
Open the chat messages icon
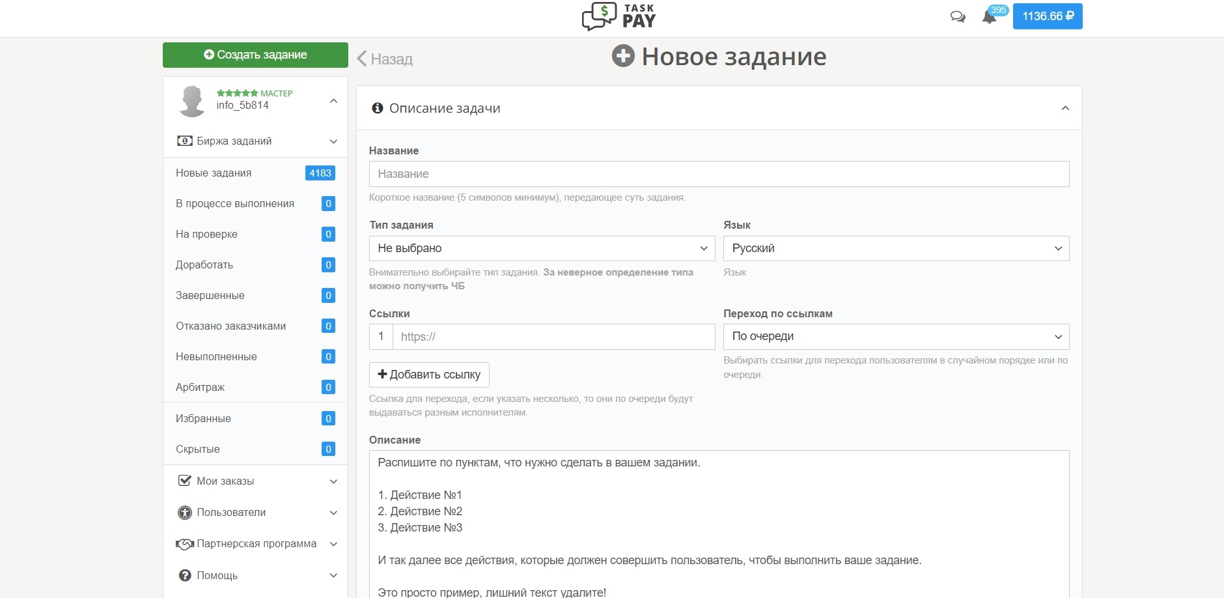click(958, 17)
